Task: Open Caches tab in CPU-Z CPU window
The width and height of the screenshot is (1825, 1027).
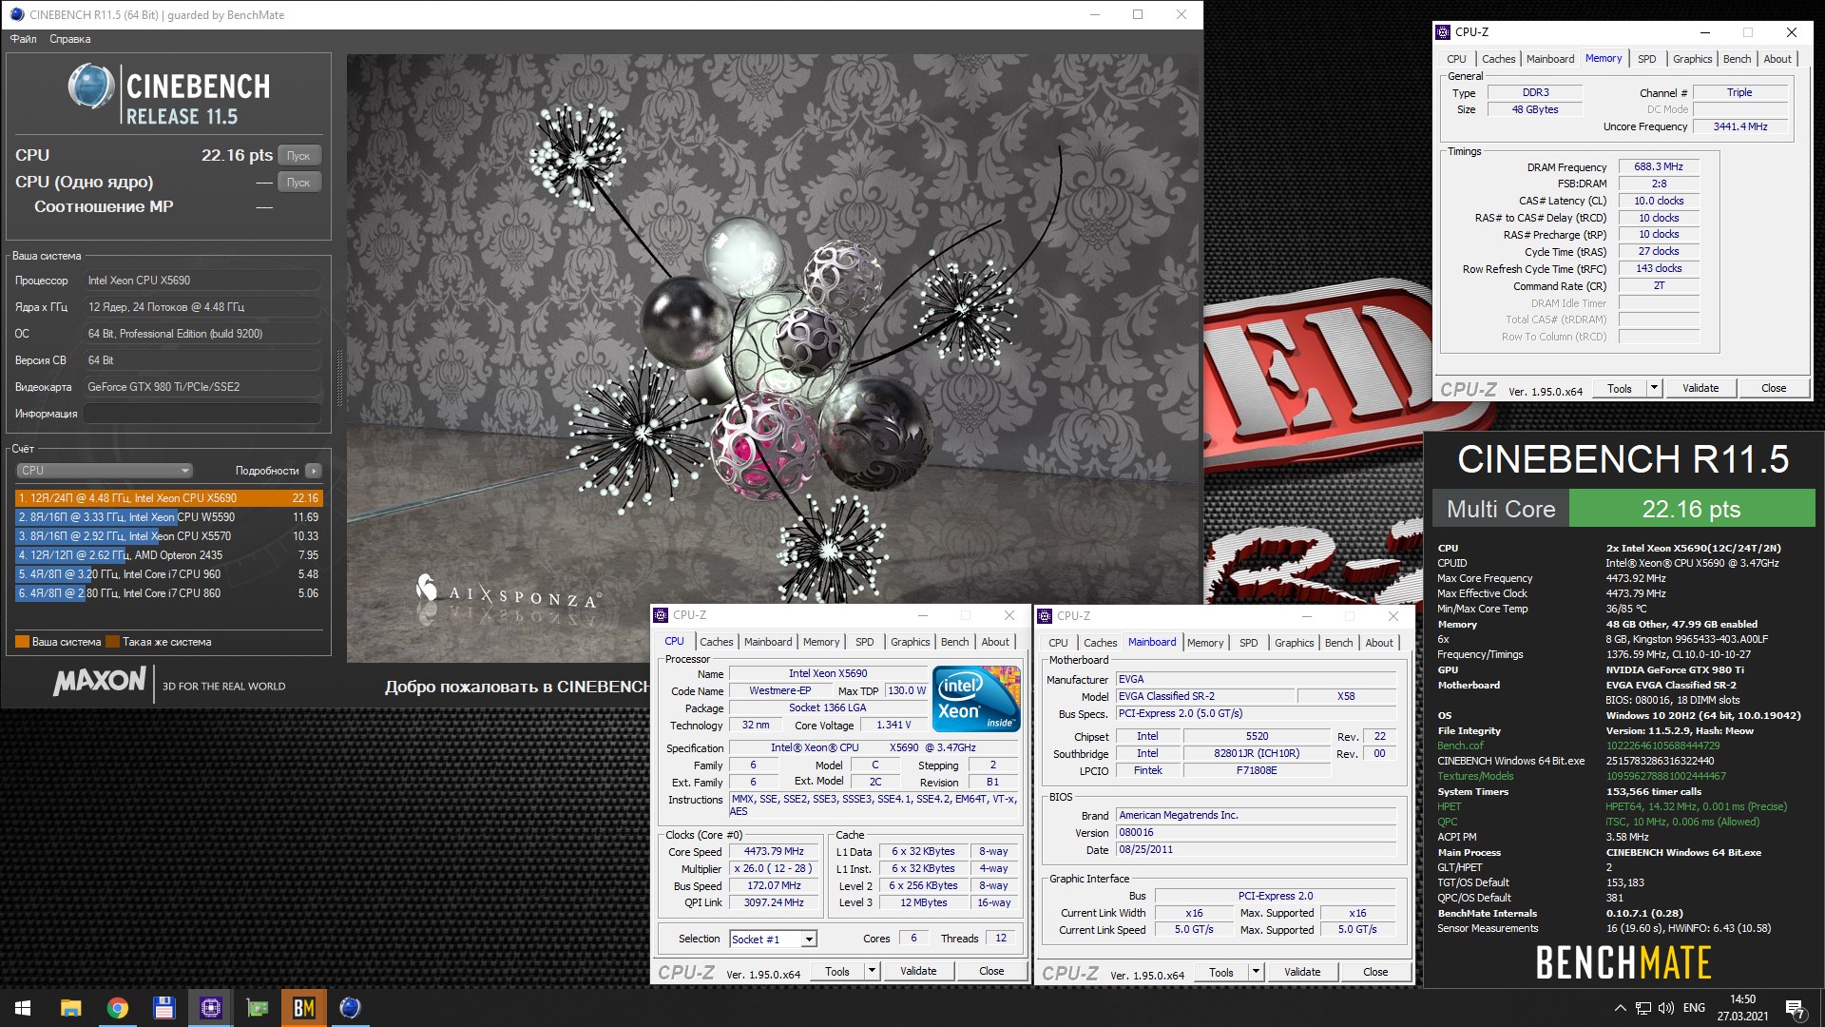Action: tap(717, 642)
